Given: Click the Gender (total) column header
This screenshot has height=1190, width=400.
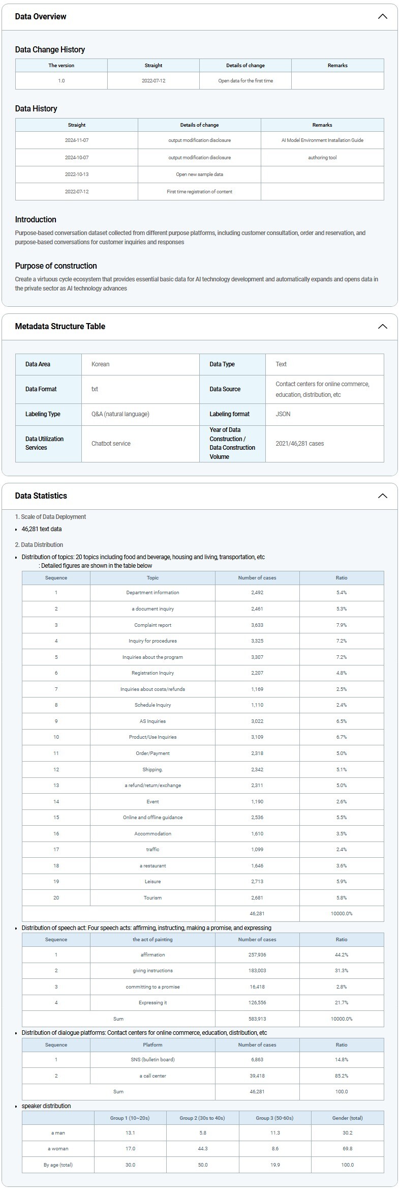Looking at the screenshot, I should click(347, 1118).
